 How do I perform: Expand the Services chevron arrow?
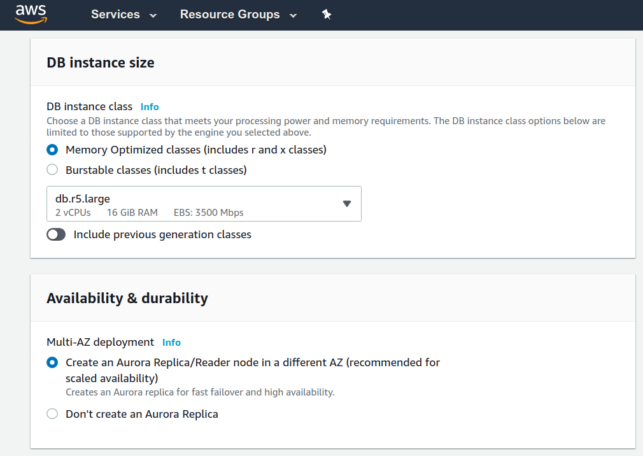click(x=153, y=16)
